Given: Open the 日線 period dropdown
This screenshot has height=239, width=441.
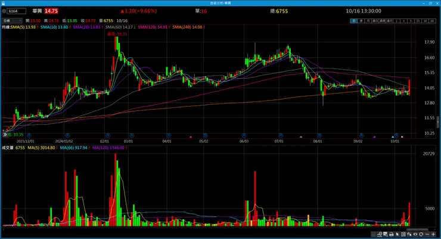Looking at the screenshot, I should click(x=12, y=21).
